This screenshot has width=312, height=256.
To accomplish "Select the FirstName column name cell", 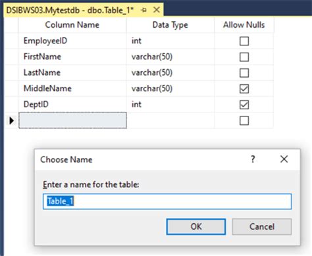I will tap(72, 57).
